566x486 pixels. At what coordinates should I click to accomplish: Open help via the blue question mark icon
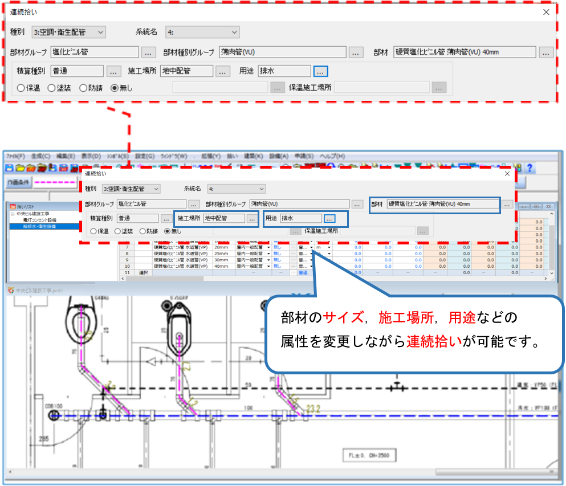click(x=530, y=168)
